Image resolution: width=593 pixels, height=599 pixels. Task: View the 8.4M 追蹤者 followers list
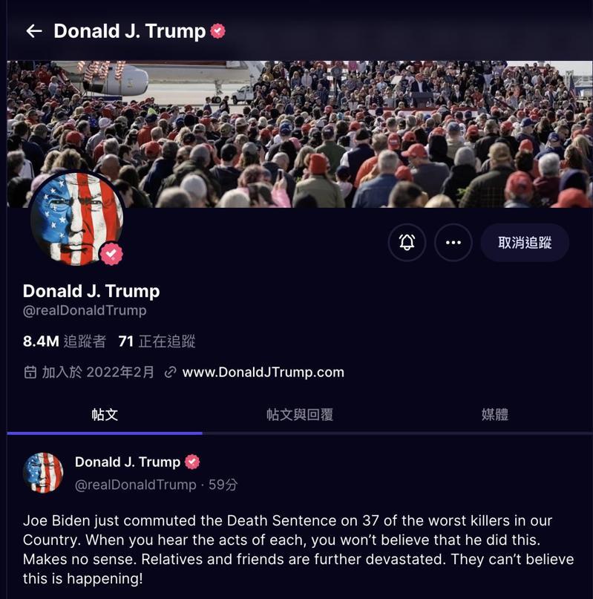pos(64,341)
